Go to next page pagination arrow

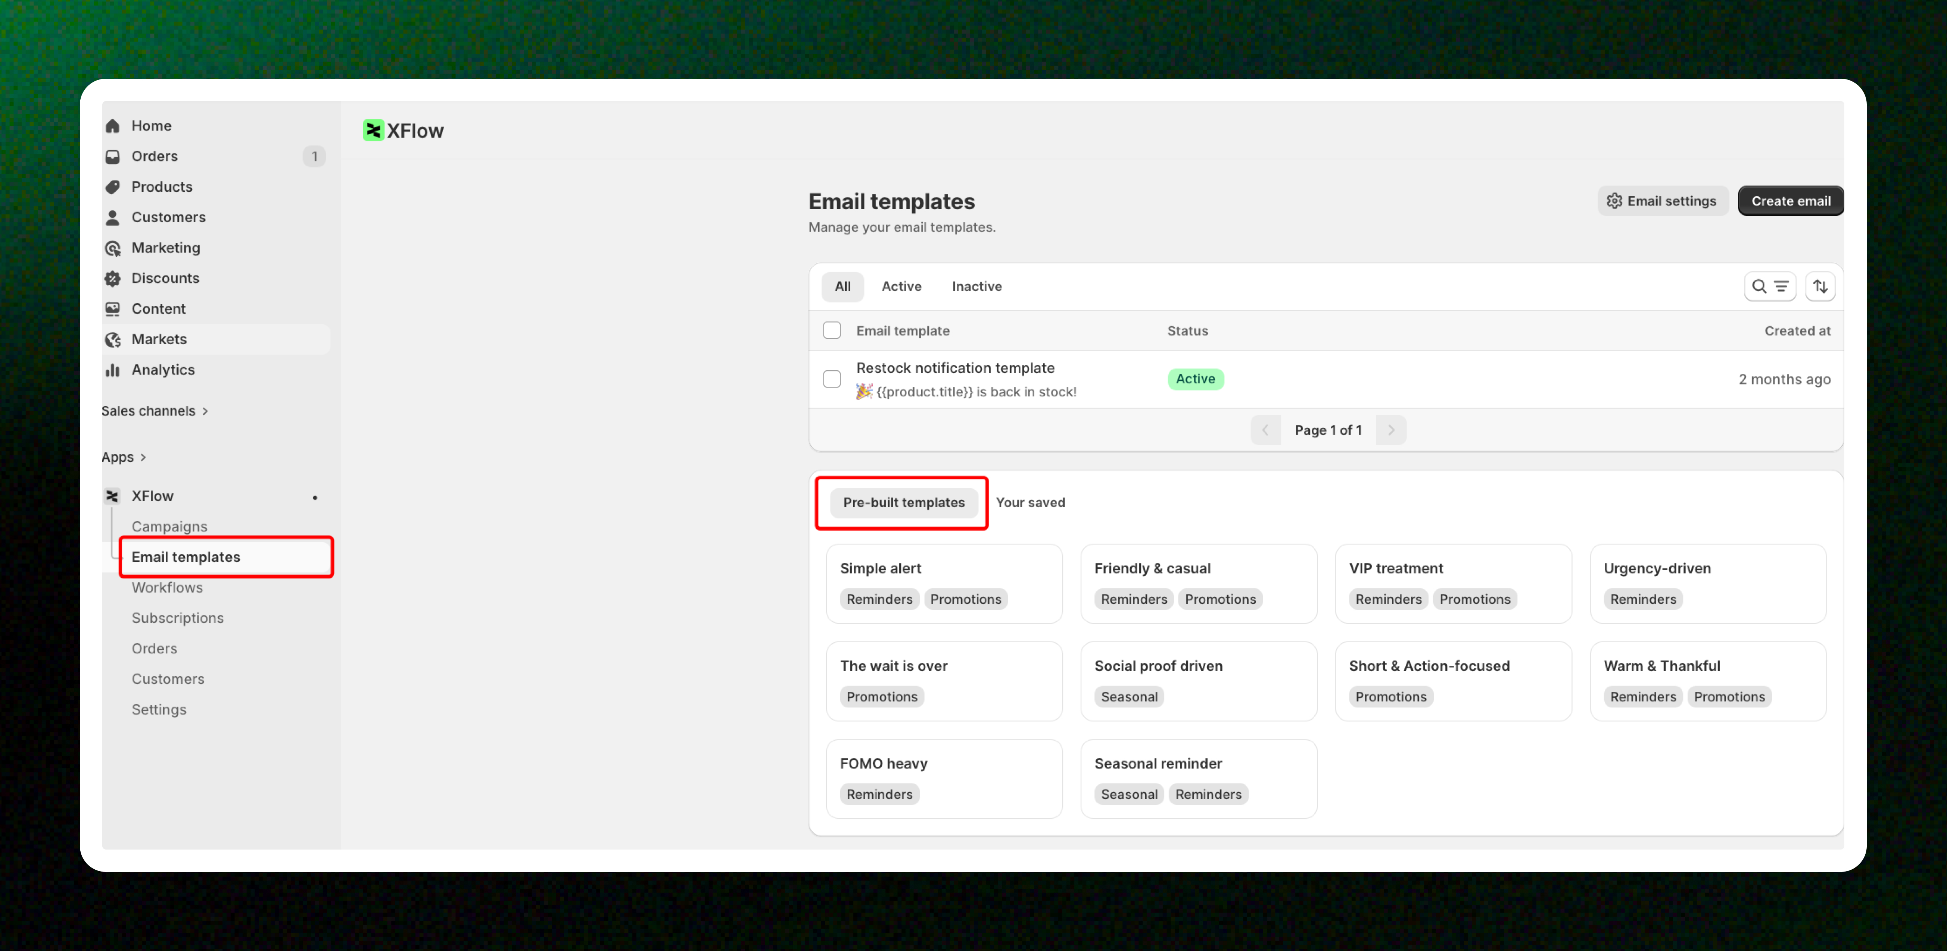pos(1391,430)
